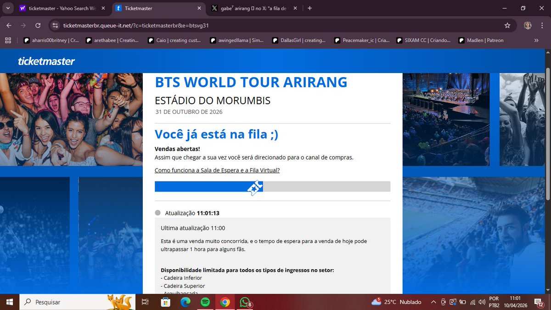This screenshot has width=551, height=310.
Task: Open the Chrome three-dot menu
Action: coord(542,25)
